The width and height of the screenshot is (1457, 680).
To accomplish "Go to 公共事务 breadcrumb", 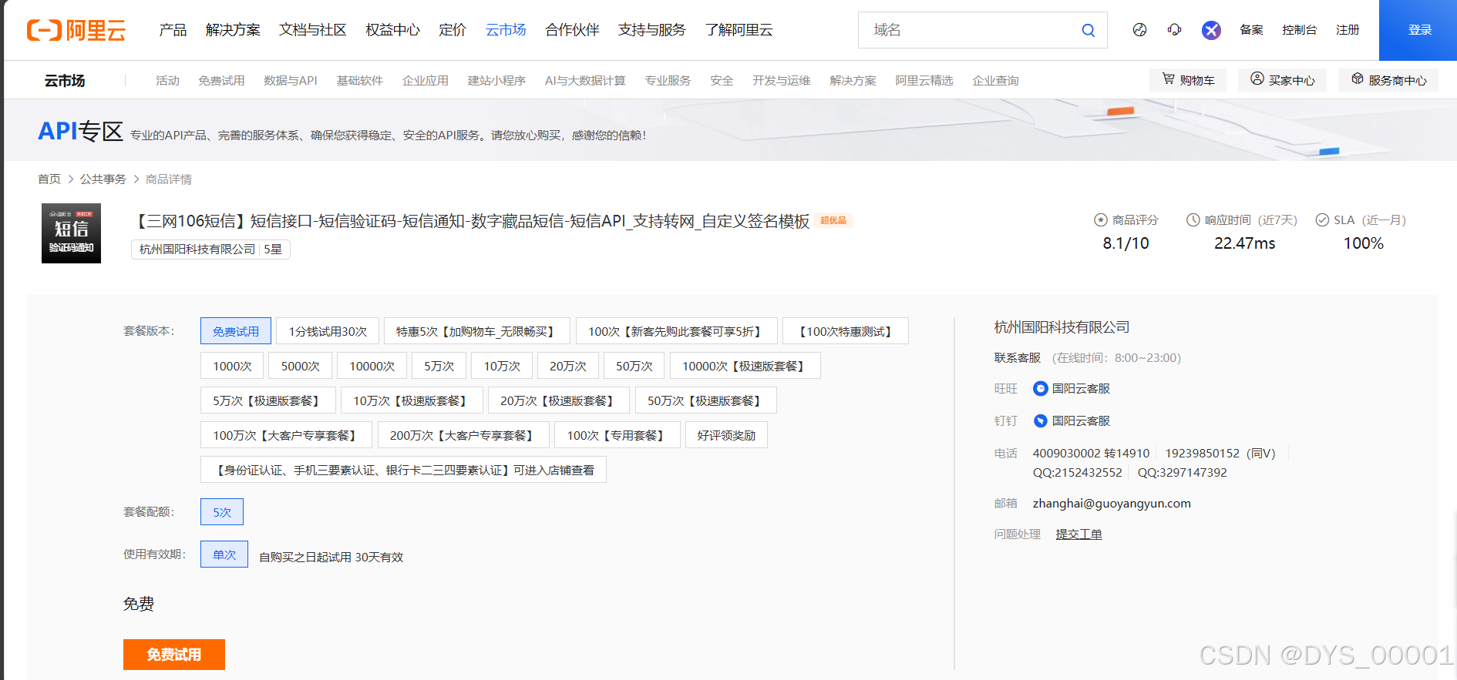I will coord(103,179).
